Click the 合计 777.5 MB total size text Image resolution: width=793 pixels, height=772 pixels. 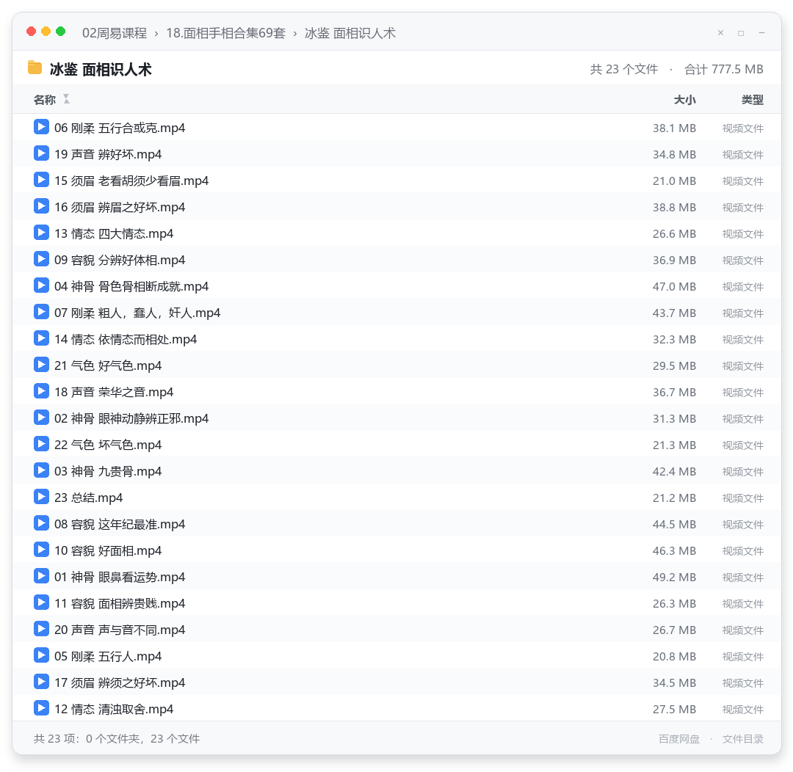724,69
